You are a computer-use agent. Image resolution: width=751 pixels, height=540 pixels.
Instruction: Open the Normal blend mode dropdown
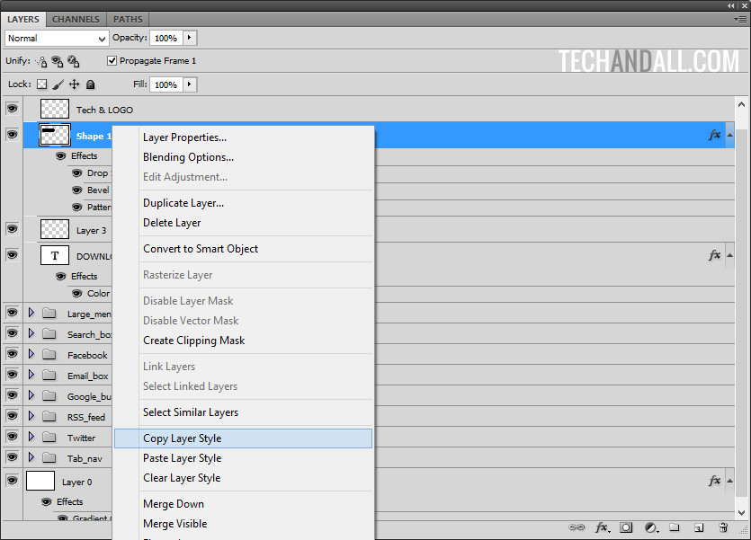click(x=57, y=39)
